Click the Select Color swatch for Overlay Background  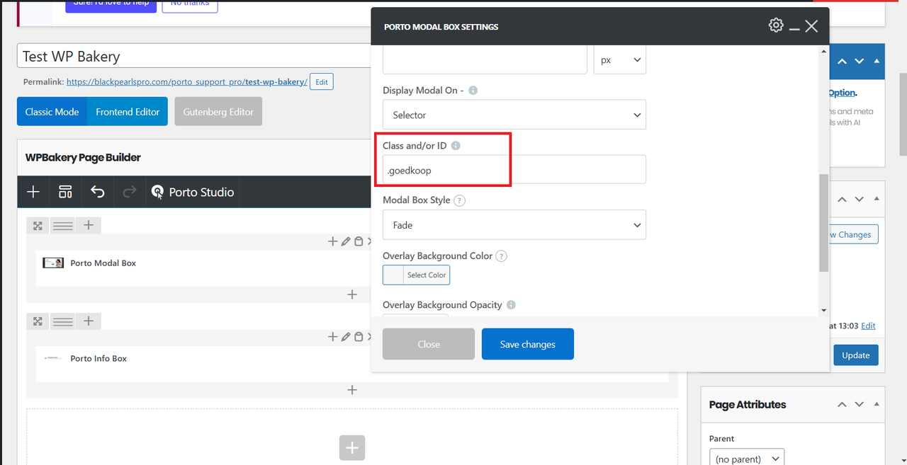[416, 275]
